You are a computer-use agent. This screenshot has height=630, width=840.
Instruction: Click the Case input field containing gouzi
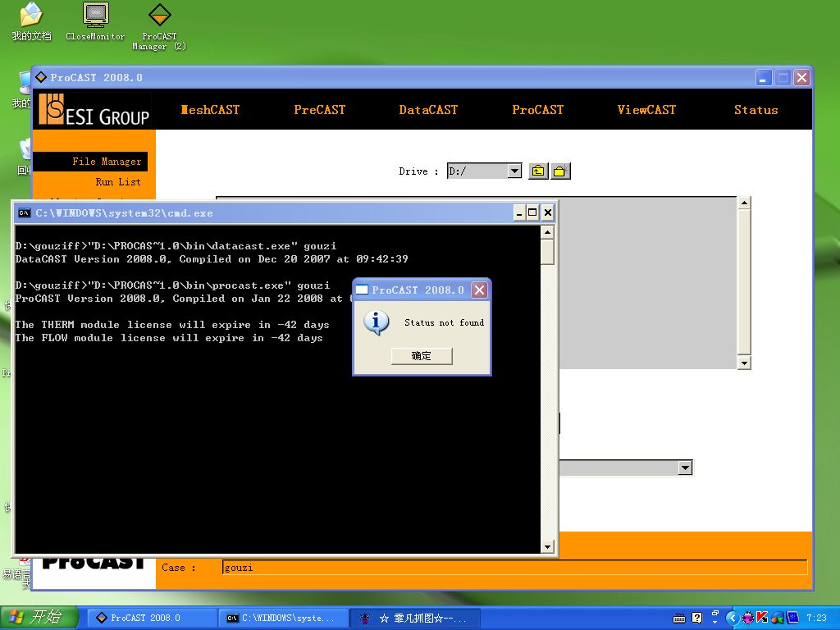point(514,568)
